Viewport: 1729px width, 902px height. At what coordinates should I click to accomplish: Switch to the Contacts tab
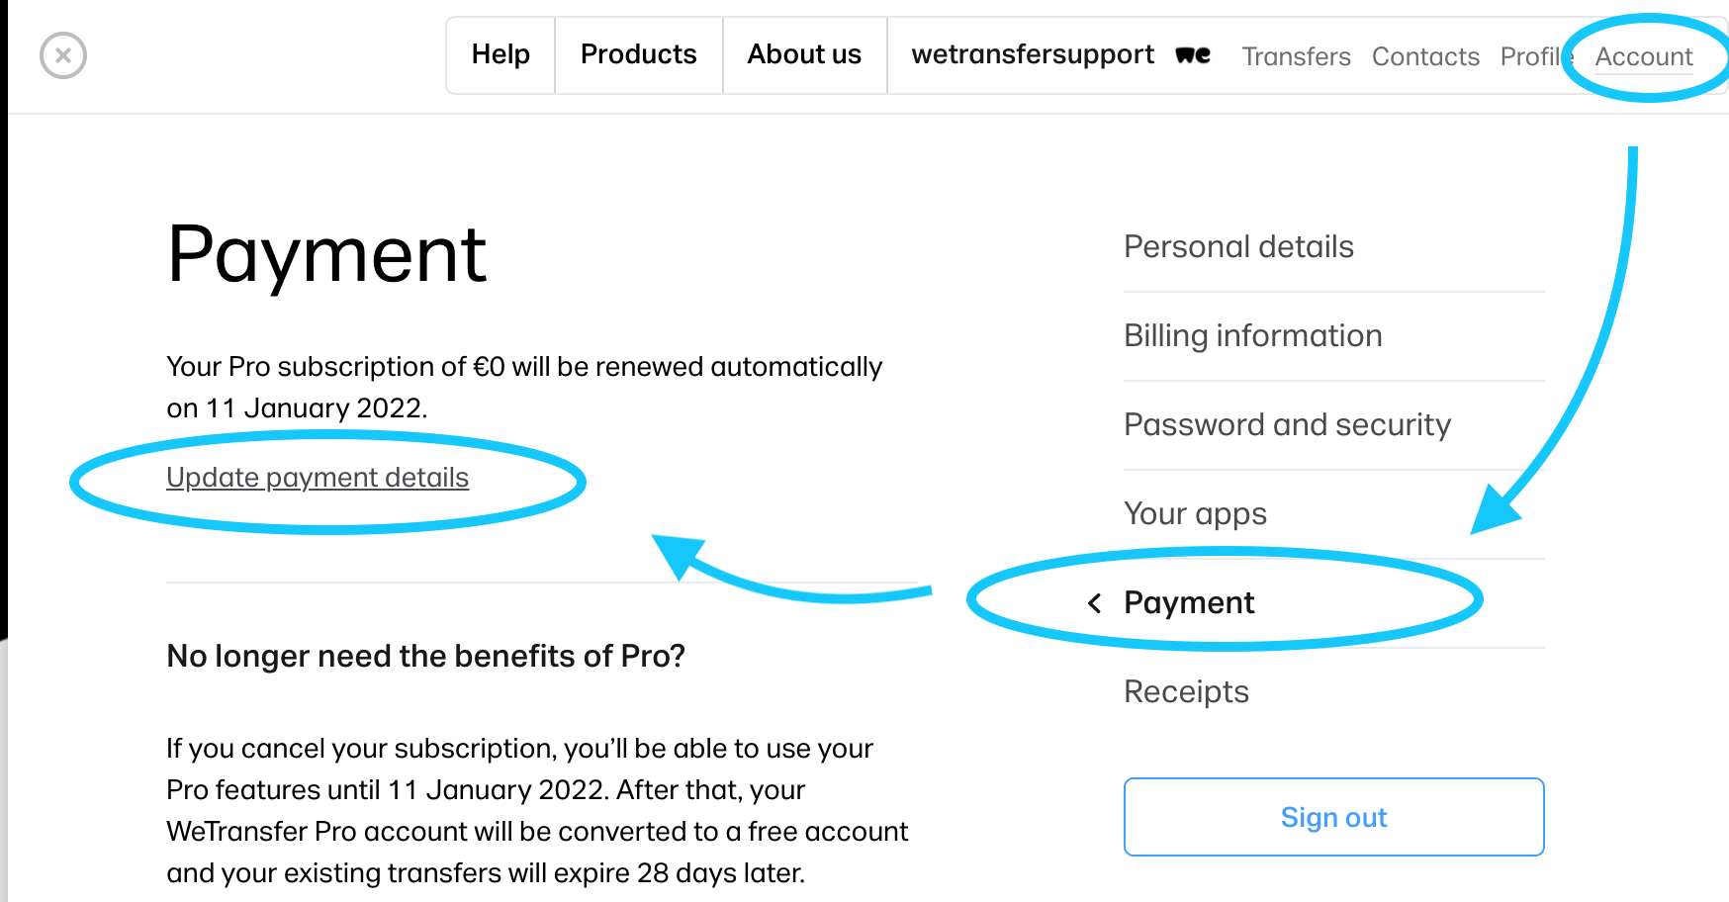pyautogui.click(x=1425, y=57)
